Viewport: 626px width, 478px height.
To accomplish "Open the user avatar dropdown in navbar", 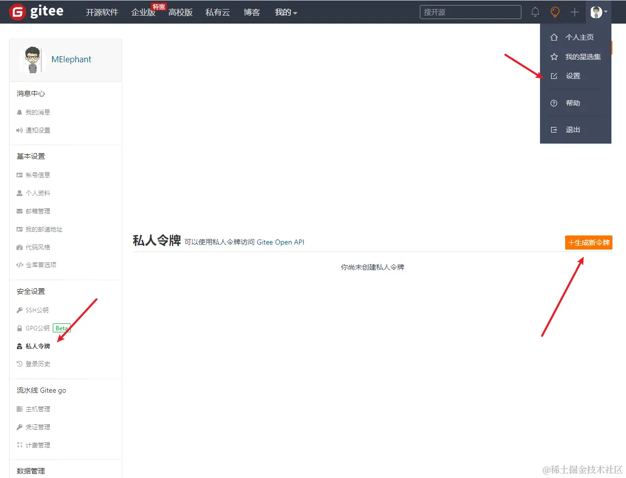I will 599,12.
